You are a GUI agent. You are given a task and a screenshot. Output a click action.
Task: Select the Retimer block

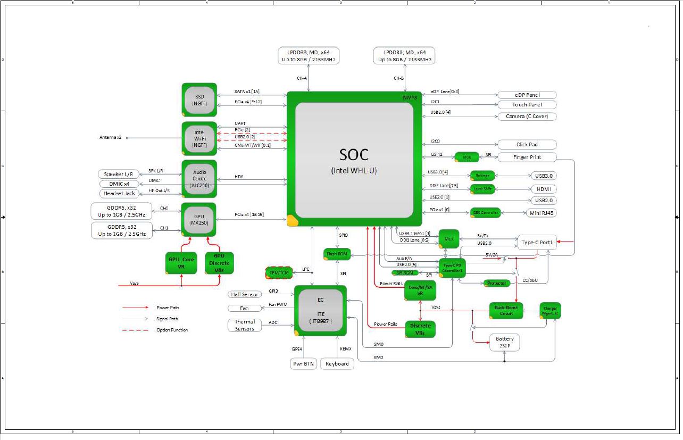pyautogui.click(x=482, y=176)
